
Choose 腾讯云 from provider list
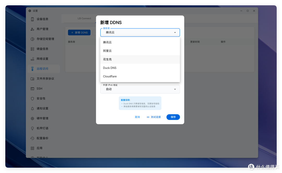click(140, 42)
